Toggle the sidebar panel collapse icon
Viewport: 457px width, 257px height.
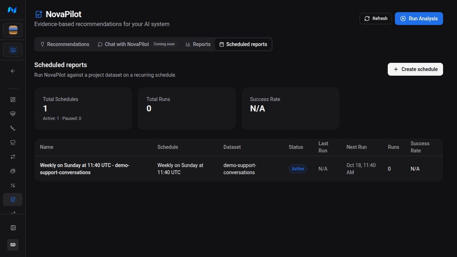(13, 228)
